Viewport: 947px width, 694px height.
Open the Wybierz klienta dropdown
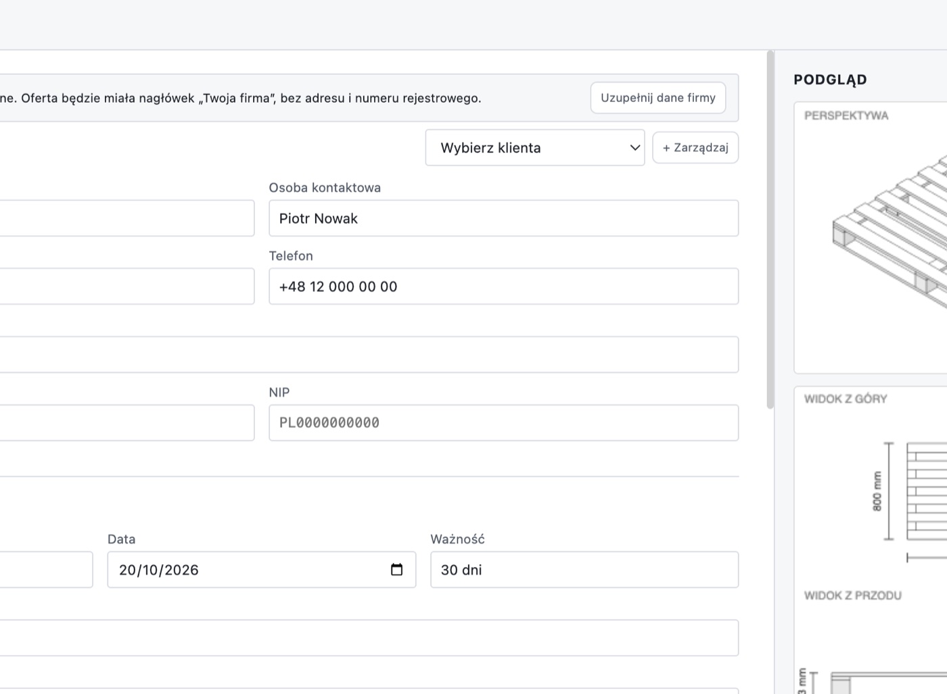[535, 148]
